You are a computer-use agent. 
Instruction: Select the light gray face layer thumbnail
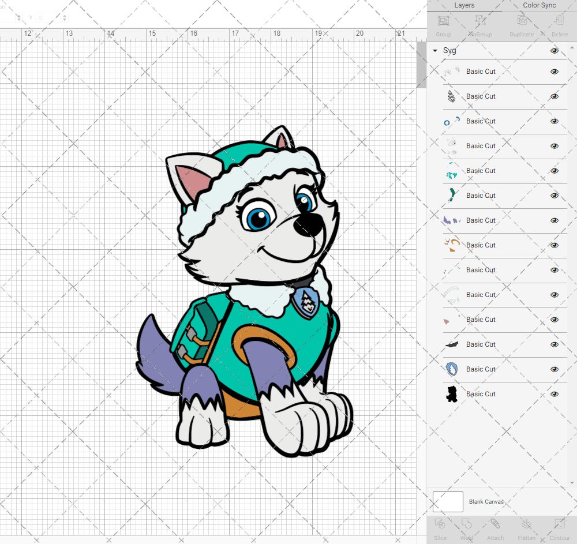point(452,146)
